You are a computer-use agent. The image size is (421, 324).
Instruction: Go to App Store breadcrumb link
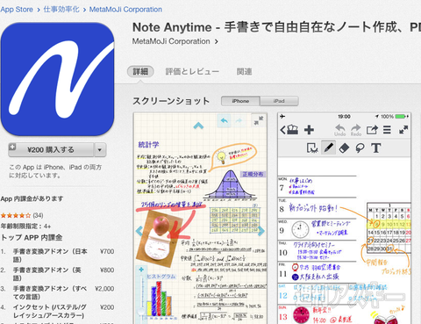17,10
